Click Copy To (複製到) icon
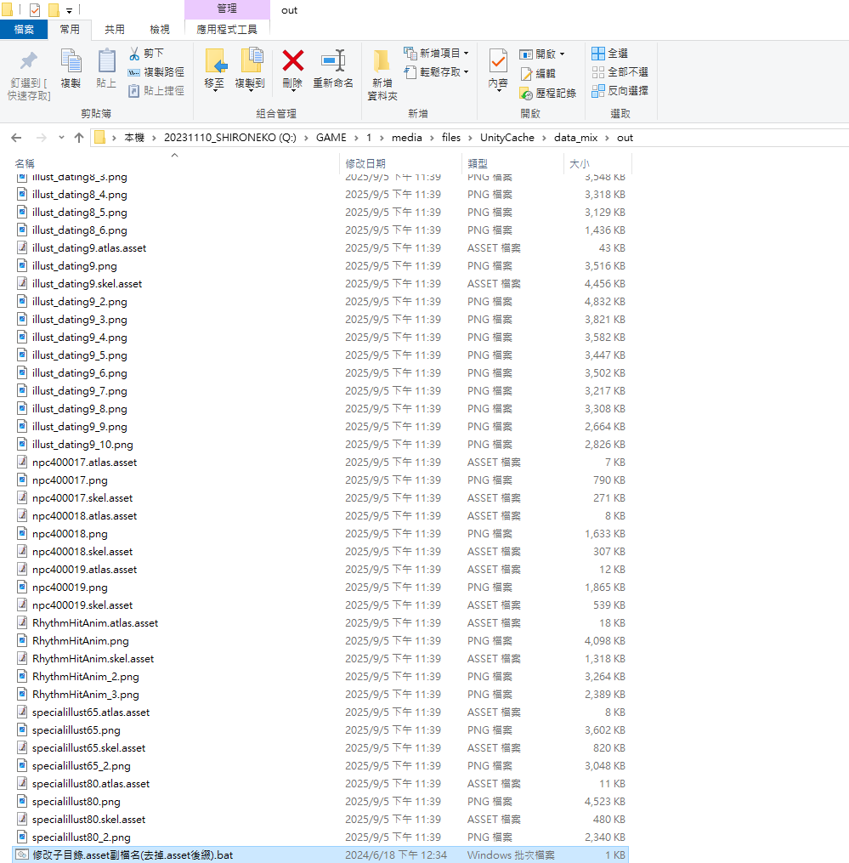 [251, 61]
